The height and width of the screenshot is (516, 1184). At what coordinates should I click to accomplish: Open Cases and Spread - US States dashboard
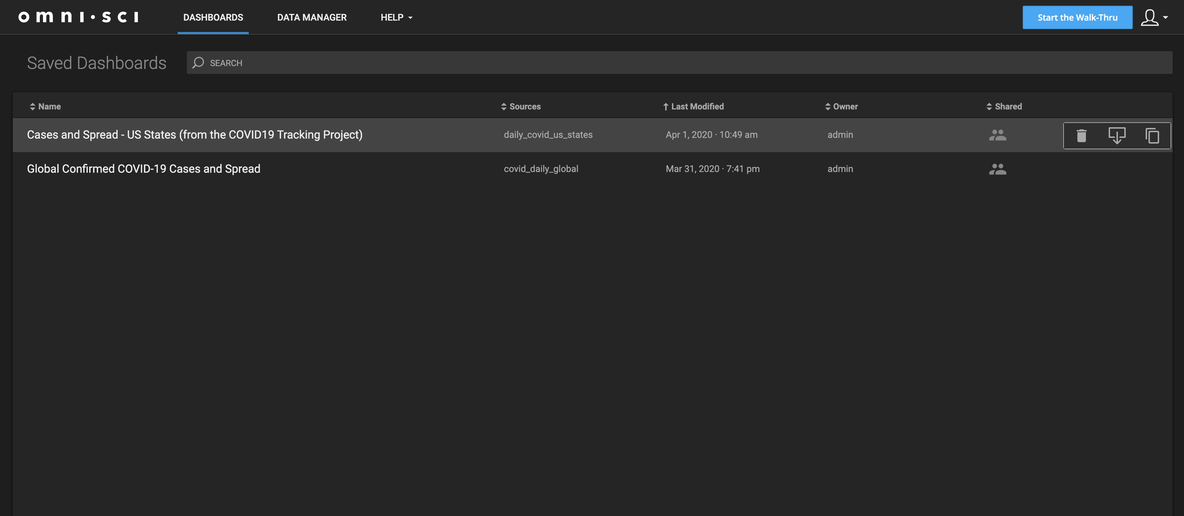[x=194, y=135]
